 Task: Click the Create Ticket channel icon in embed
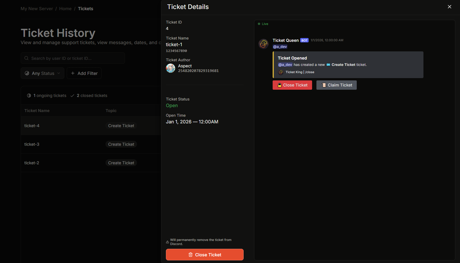coord(328,65)
